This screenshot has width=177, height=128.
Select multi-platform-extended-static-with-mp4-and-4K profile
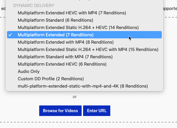click(83, 86)
